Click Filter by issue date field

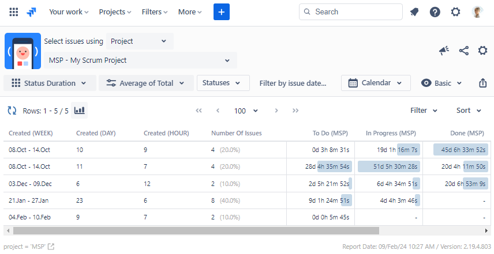(293, 84)
